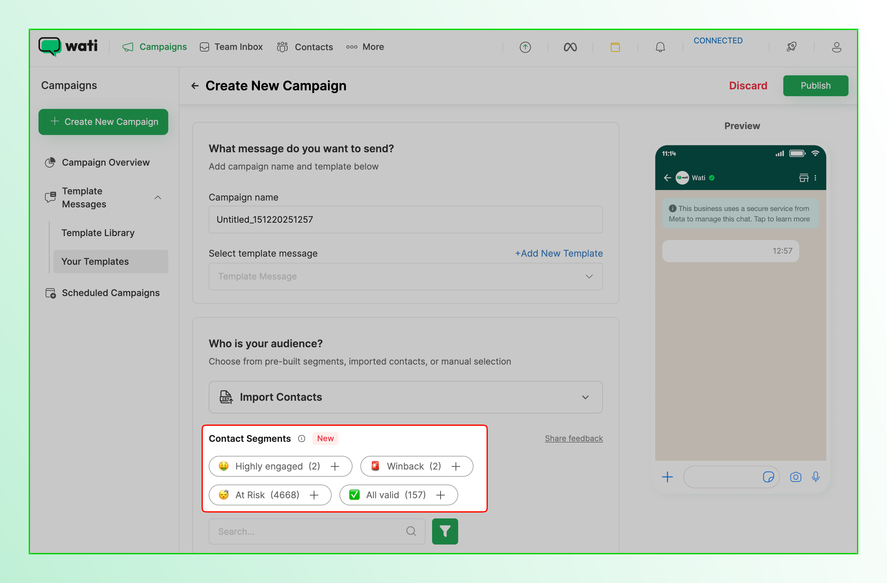Image resolution: width=887 pixels, height=583 pixels.
Task: Click the preview three-dot menu icon
Action: [x=816, y=178]
